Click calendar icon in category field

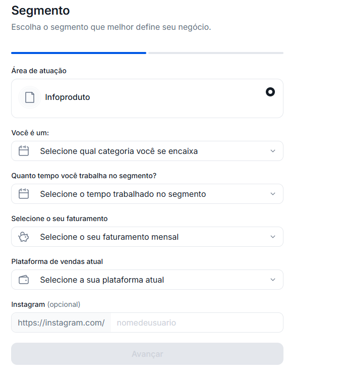(24, 151)
